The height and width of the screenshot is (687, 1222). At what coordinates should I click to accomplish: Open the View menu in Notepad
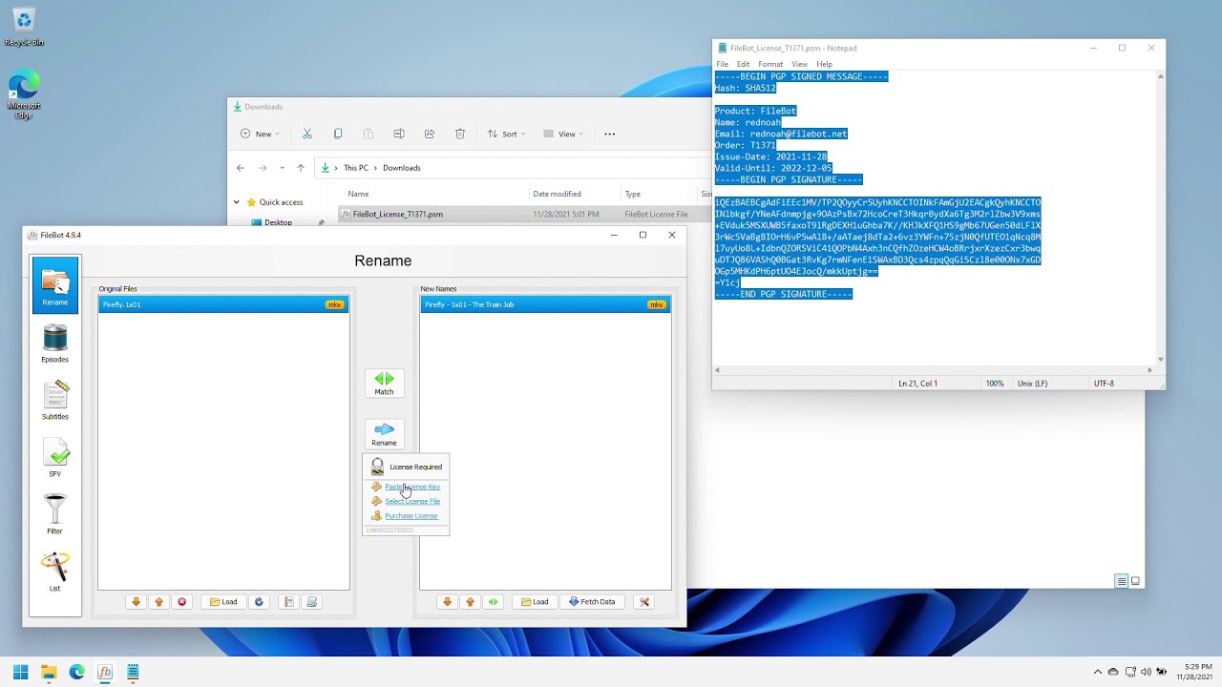pyautogui.click(x=799, y=64)
